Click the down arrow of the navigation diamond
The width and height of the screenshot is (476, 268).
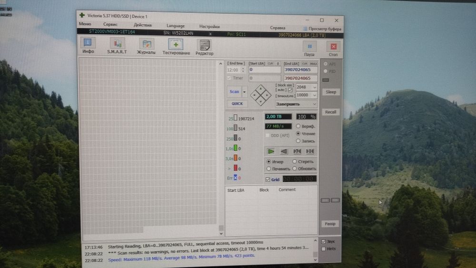coord(260,101)
